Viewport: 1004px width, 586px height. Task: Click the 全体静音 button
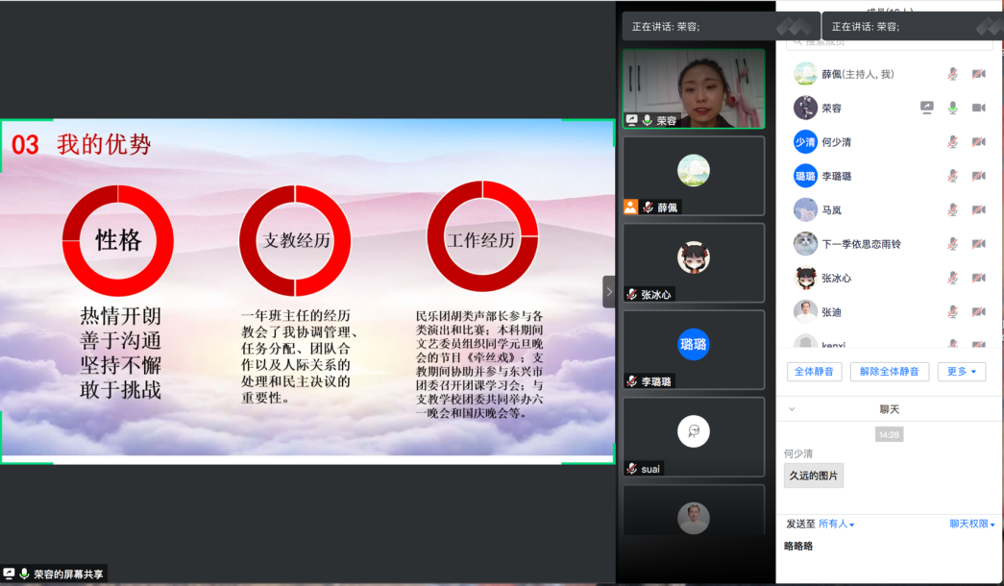point(814,372)
